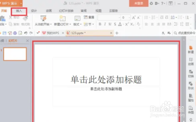Viewport: 196px width, 122px height.
Task: Expand the 从当前开始 dropdown arrow
Action: (51, 24)
